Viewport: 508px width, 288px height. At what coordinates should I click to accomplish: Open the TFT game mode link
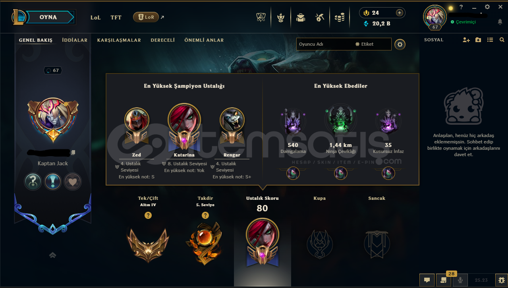[x=116, y=17]
